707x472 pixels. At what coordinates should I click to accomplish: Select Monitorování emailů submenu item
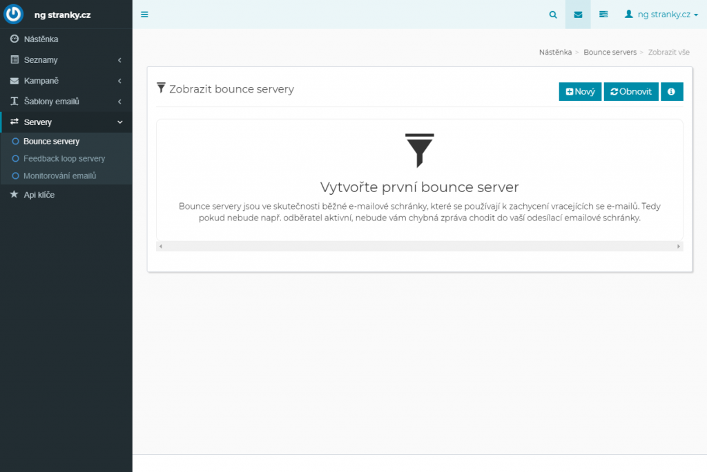coord(59,176)
